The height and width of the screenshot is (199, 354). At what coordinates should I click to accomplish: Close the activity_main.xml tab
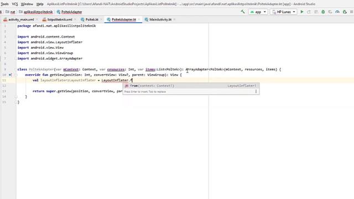(x=37, y=20)
